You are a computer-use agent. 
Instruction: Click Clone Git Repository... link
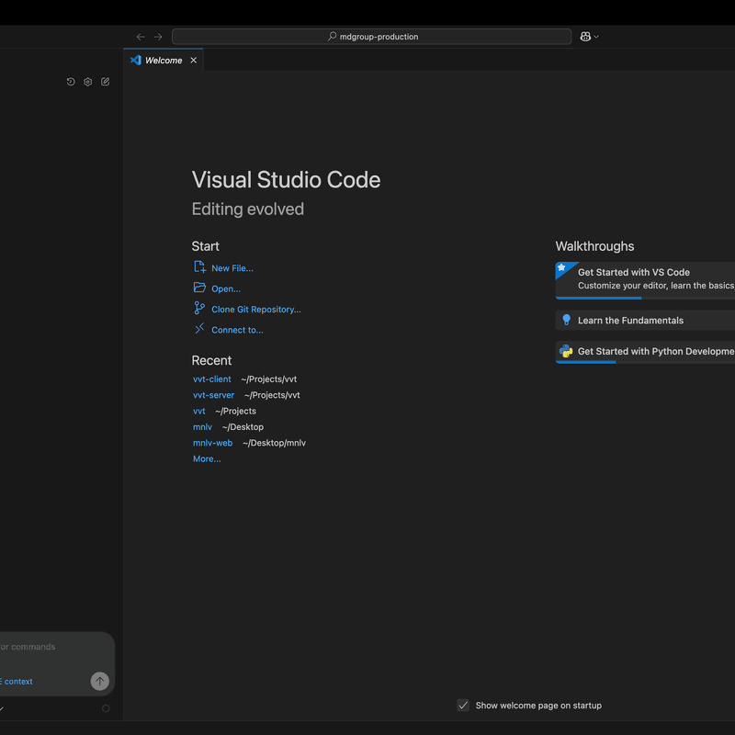[x=255, y=310]
